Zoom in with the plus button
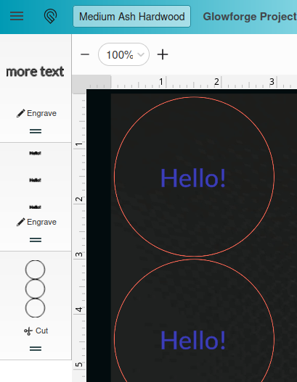The image size is (297, 382). coord(163,54)
